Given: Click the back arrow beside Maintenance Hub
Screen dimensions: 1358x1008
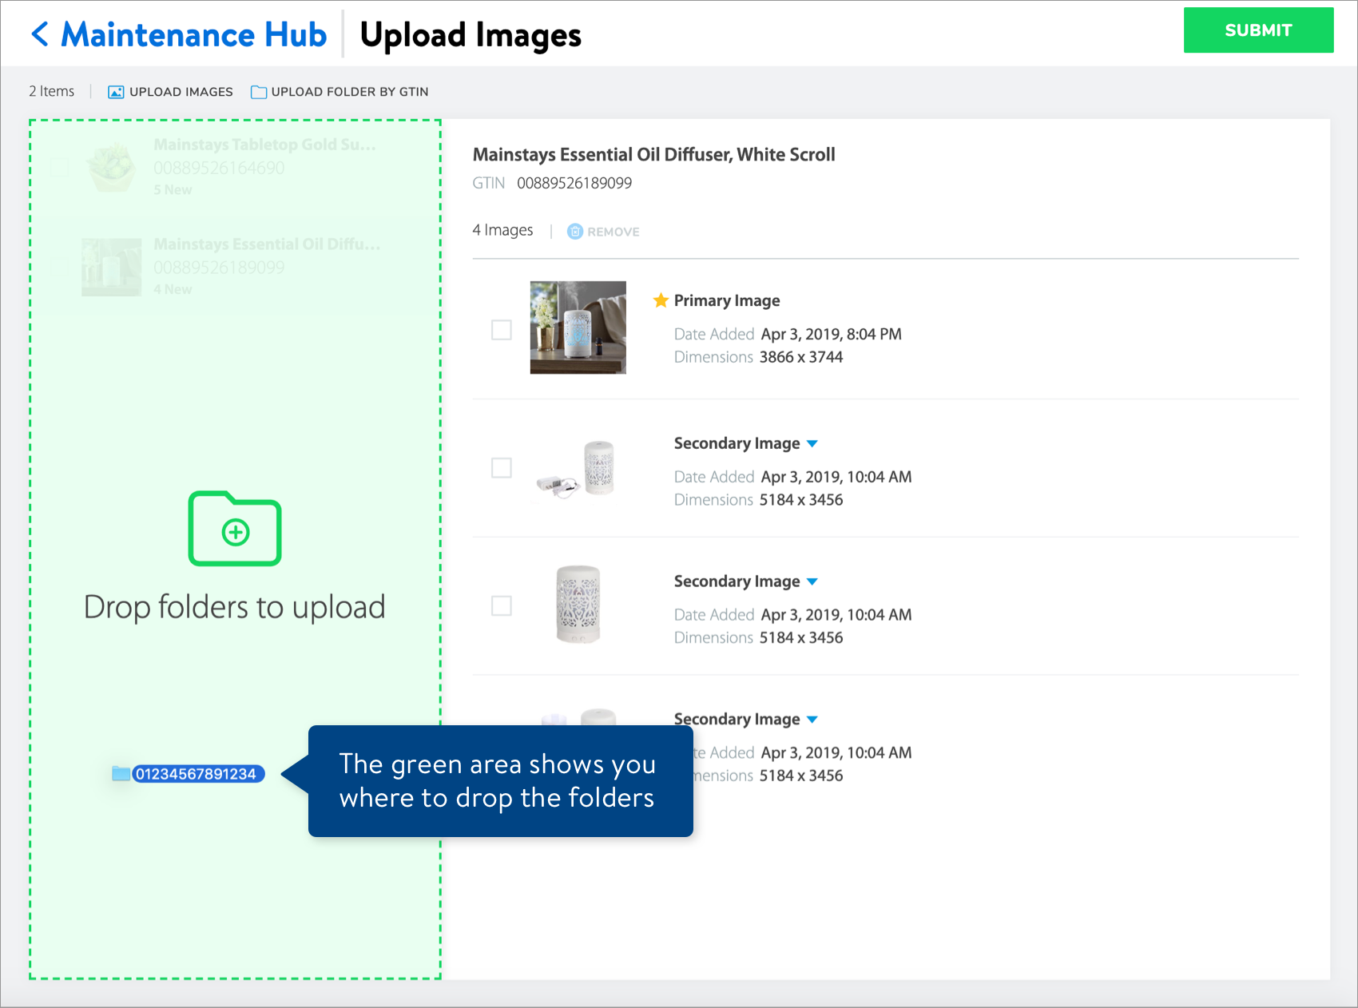Looking at the screenshot, I should (39, 34).
